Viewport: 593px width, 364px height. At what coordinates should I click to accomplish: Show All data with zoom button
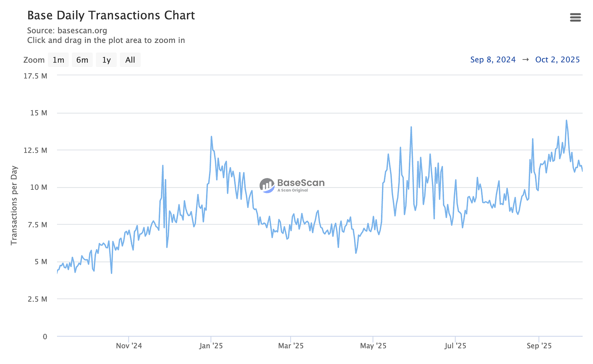pos(130,60)
